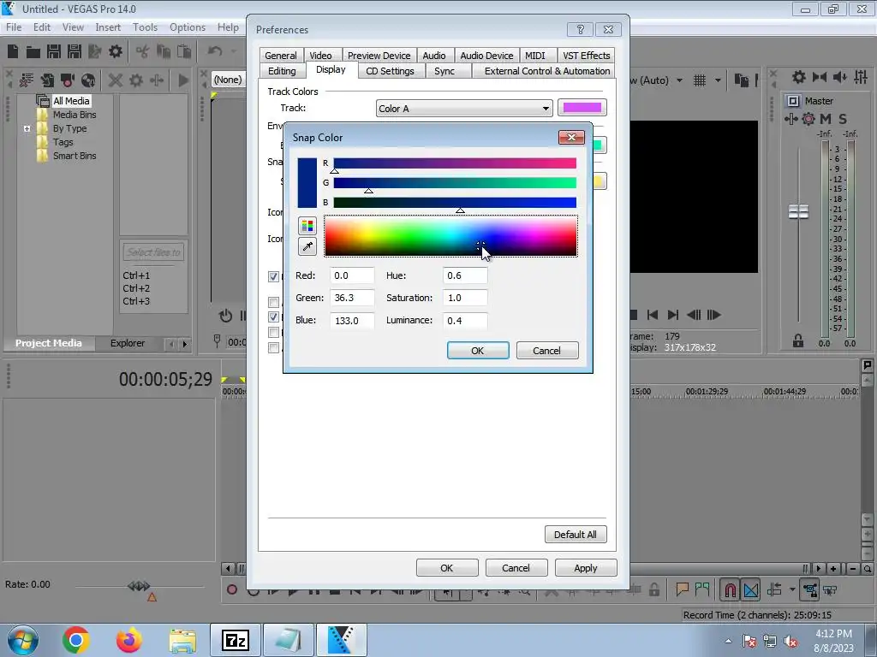
Task: Click the Track Color A purple swatch
Action: 582,108
